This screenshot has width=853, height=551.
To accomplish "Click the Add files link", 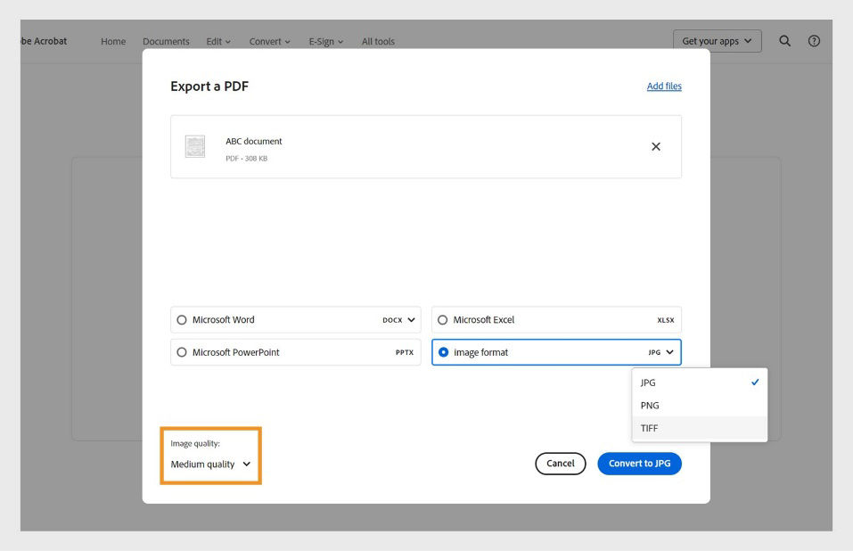I will (x=663, y=86).
